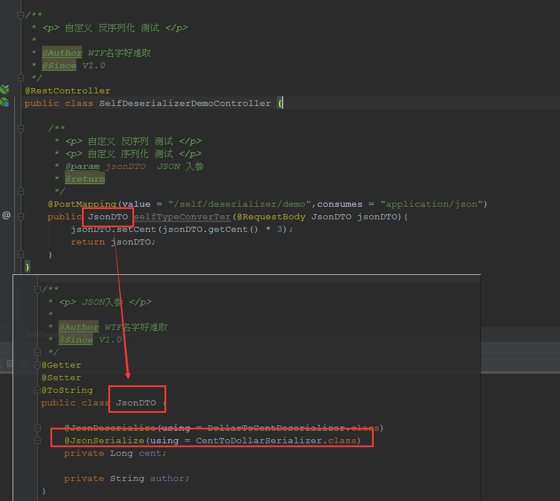Click CentToDollarSerializer in the @JsonSerialize annotation
The image size is (560, 501).
pyautogui.click(x=259, y=440)
